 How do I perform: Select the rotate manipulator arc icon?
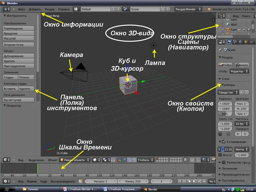pyautogui.click(x=129, y=160)
